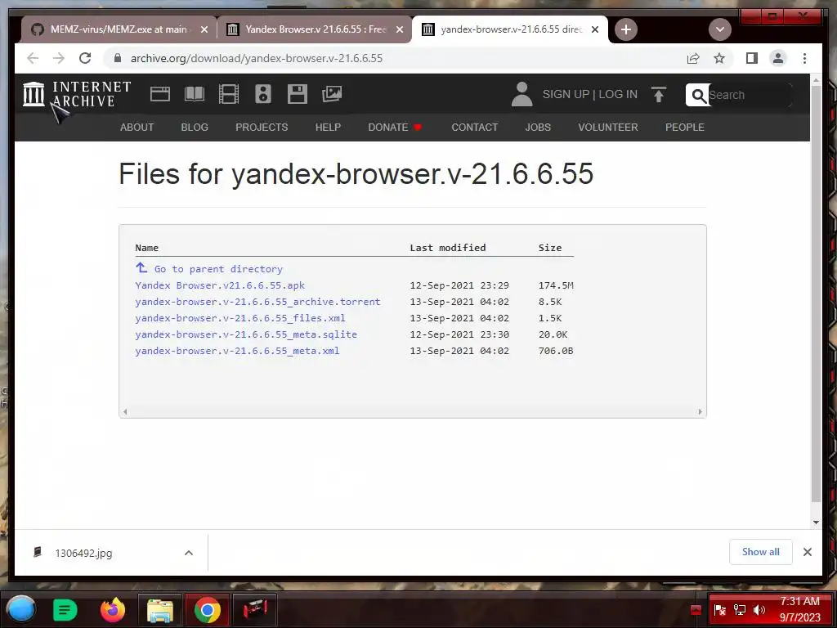Open the _archive.torrent file link
This screenshot has height=628, width=837.
click(257, 302)
